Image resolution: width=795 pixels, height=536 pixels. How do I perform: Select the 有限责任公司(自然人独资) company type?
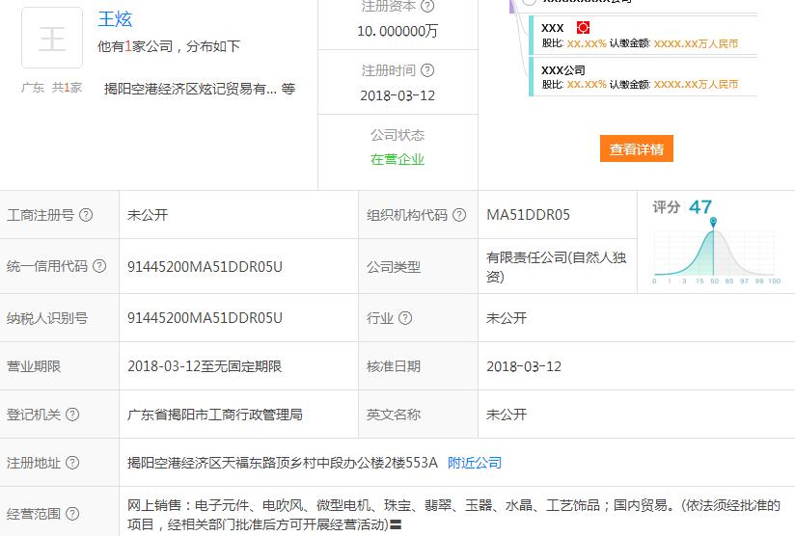click(556, 266)
